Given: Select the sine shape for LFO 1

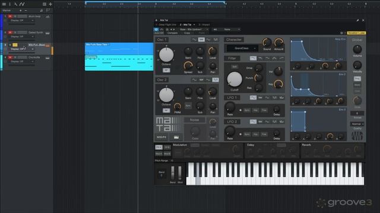Looking at the screenshot, I should click(x=253, y=98).
